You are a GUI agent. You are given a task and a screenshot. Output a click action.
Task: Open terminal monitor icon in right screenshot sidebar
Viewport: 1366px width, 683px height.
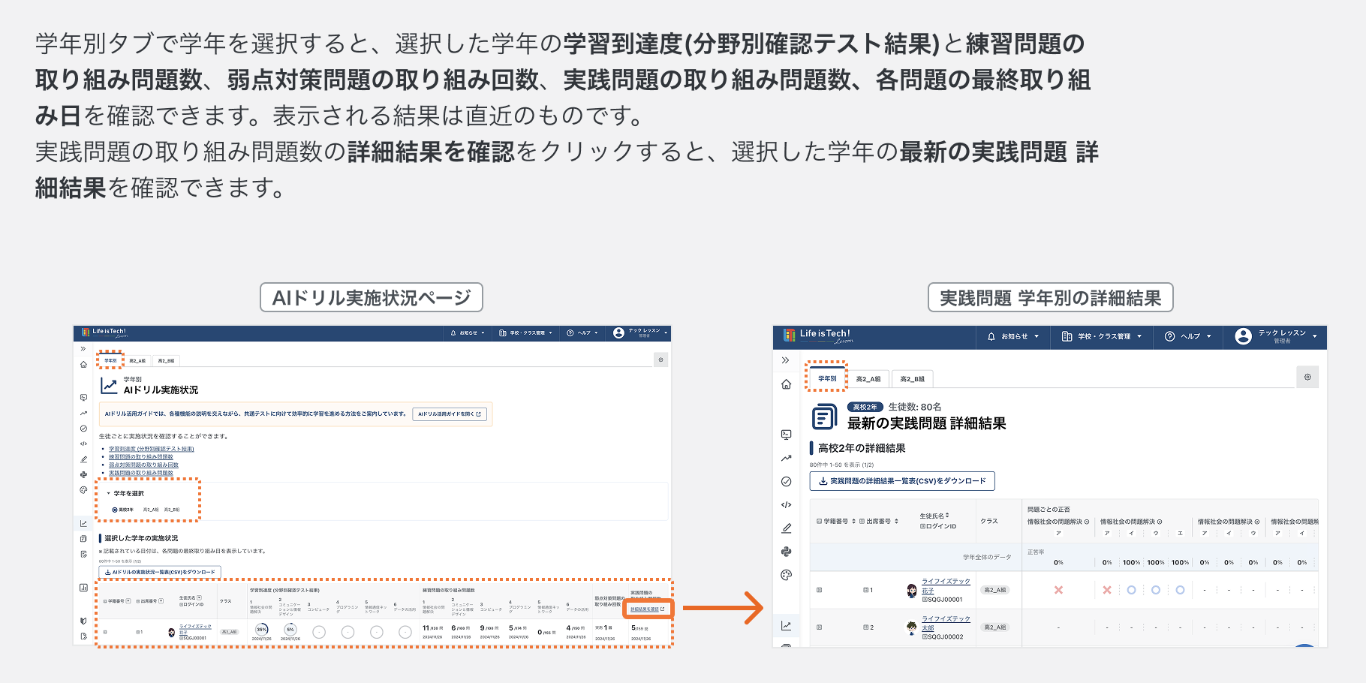[x=786, y=435]
